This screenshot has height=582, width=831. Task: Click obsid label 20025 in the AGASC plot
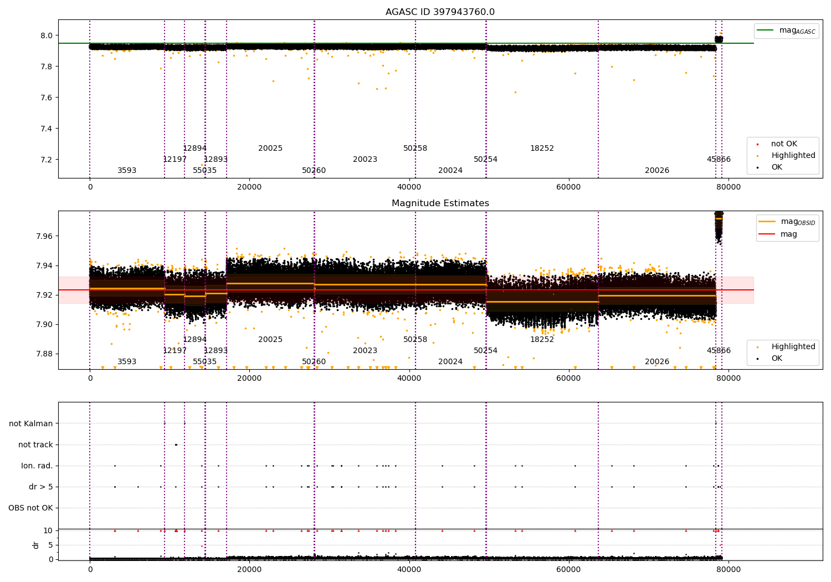(x=270, y=149)
